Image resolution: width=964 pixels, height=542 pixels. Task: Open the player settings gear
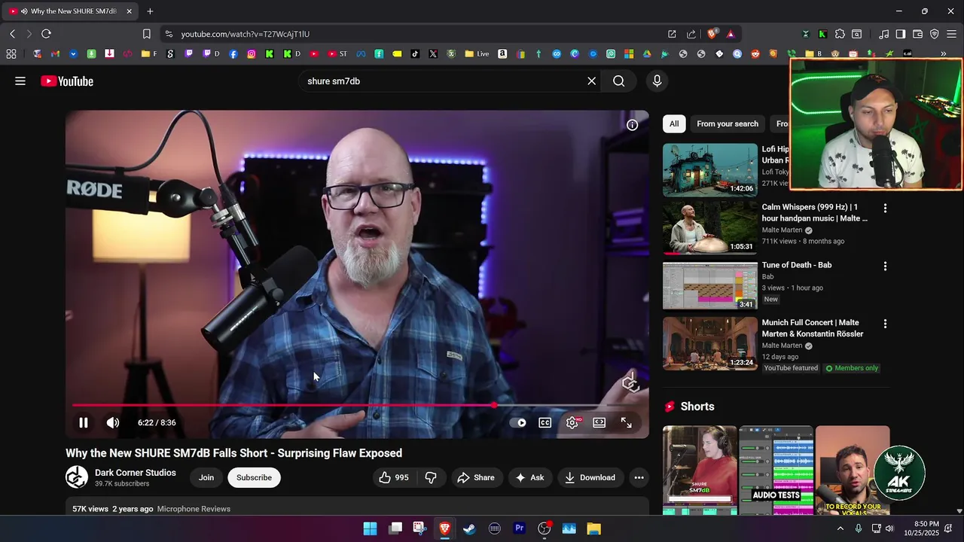pyautogui.click(x=572, y=423)
